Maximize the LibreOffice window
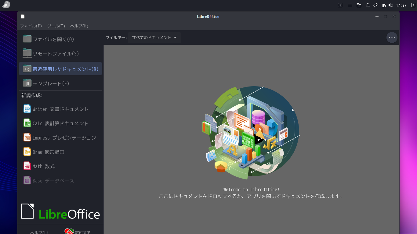This screenshot has width=417, height=234. (x=386, y=16)
